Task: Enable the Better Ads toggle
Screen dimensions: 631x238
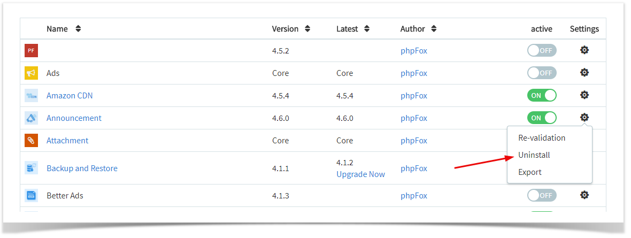Action: (x=542, y=195)
